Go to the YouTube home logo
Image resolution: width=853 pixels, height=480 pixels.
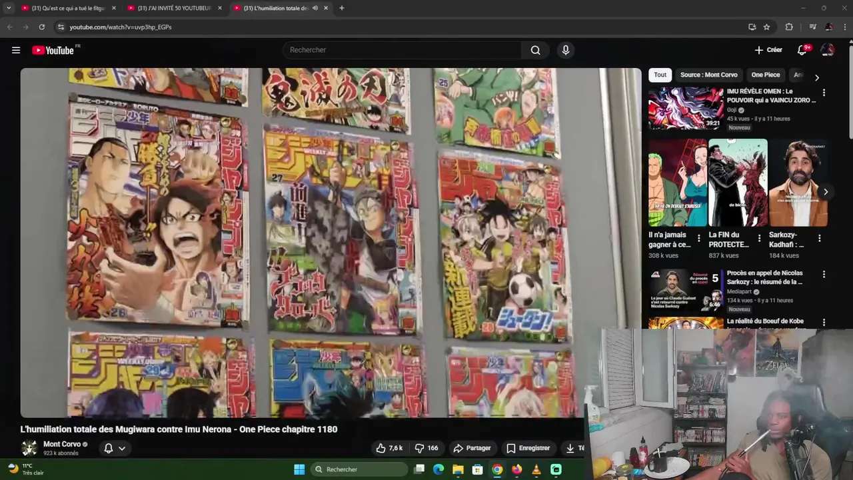pyautogui.click(x=53, y=50)
